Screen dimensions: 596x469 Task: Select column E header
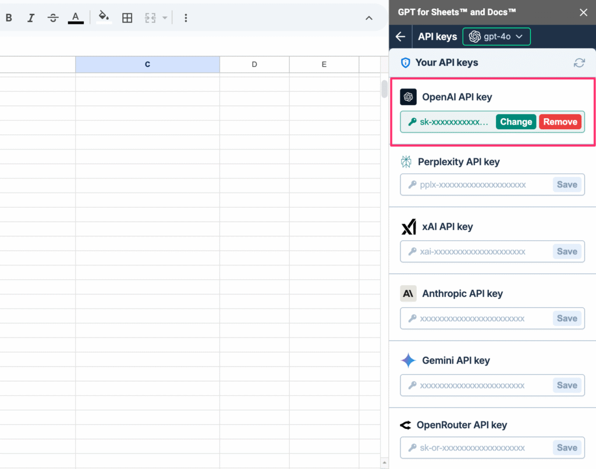(x=324, y=64)
